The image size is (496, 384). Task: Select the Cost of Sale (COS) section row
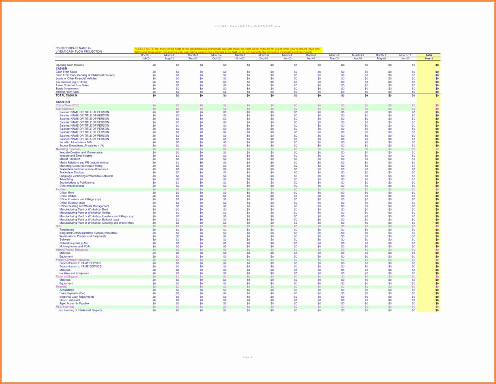click(x=67, y=105)
